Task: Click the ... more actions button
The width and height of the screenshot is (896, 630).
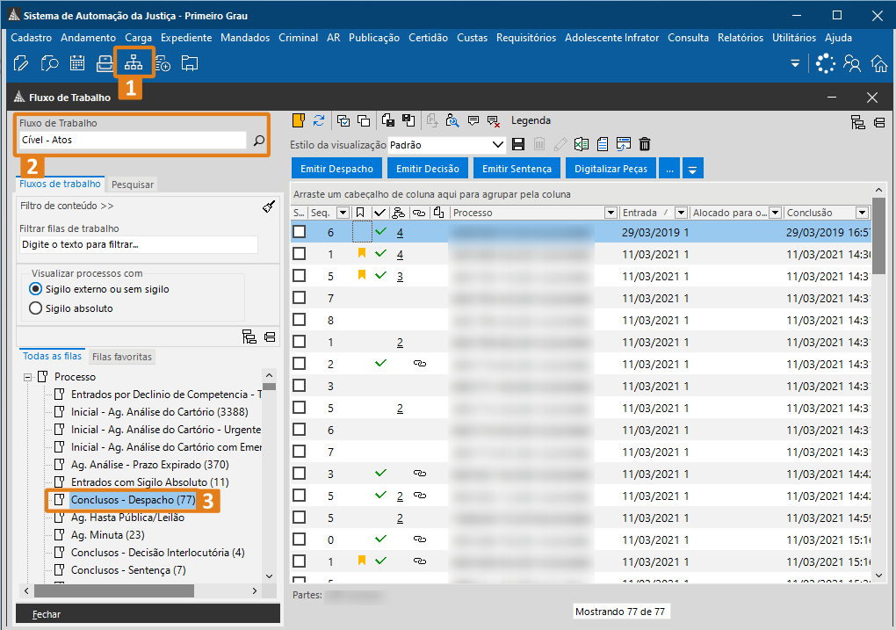Action: click(x=669, y=169)
